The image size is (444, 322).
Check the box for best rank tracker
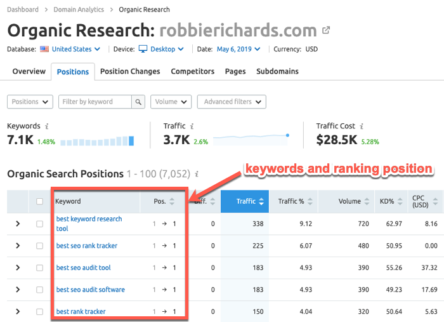coord(39,312)
